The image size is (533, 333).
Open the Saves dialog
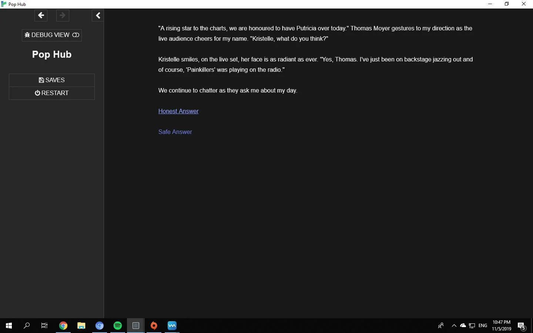52,80
